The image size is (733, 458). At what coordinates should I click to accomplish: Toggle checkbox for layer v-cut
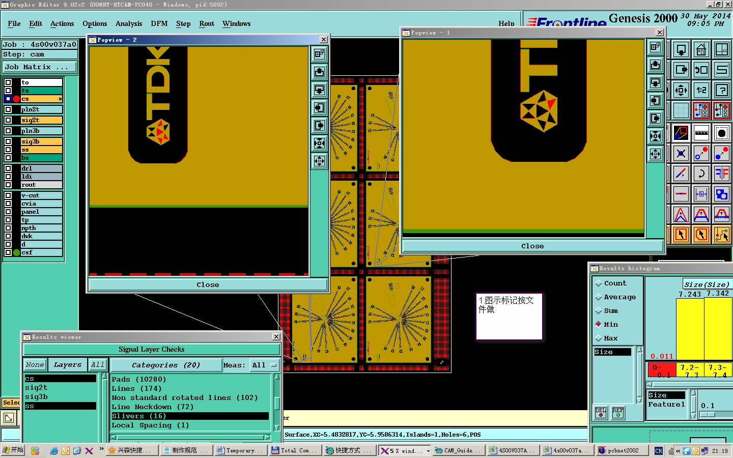(8, 195)
